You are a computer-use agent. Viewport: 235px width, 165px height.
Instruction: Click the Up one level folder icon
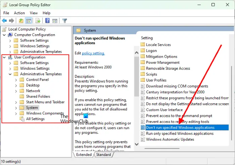[x=21, y=20]
